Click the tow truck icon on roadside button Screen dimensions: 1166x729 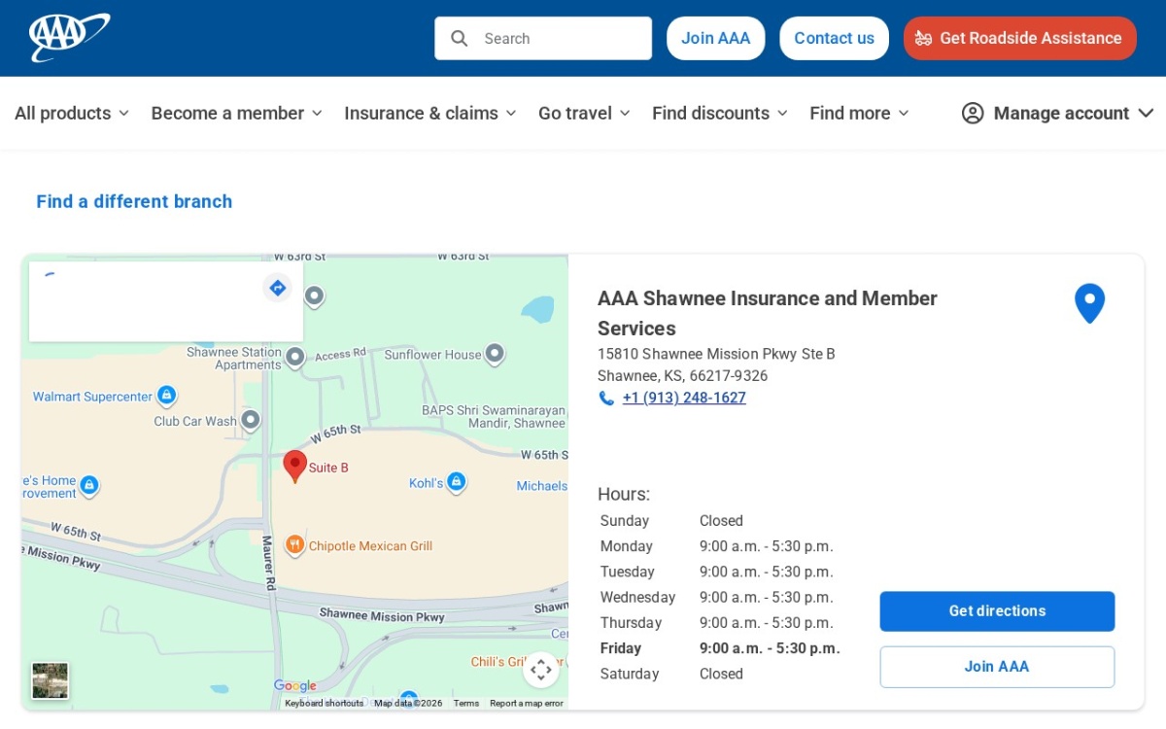pos(923,39)
